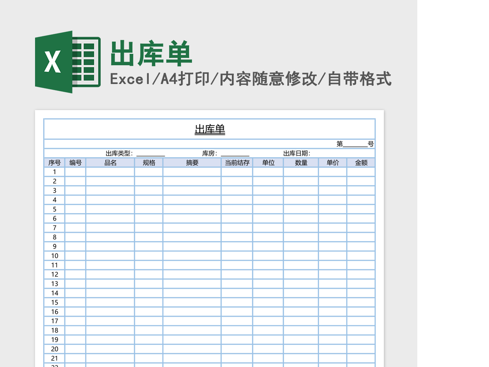Click row number 7 in 序号 column
489x367 pixels.
click(x=55, y=228)
